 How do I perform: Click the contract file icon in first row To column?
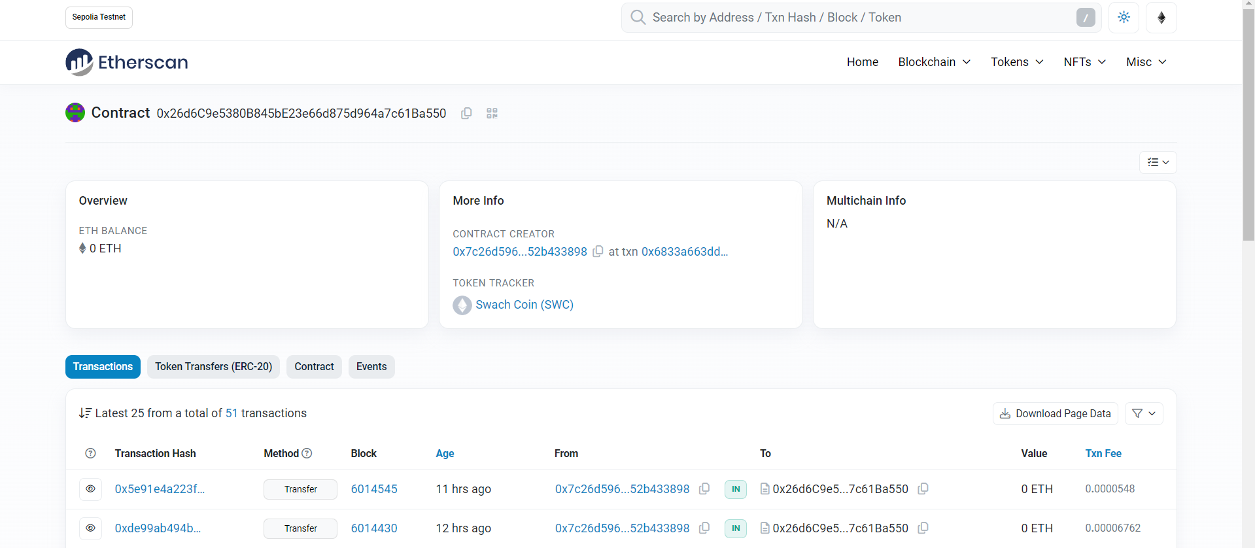(765, 489)
